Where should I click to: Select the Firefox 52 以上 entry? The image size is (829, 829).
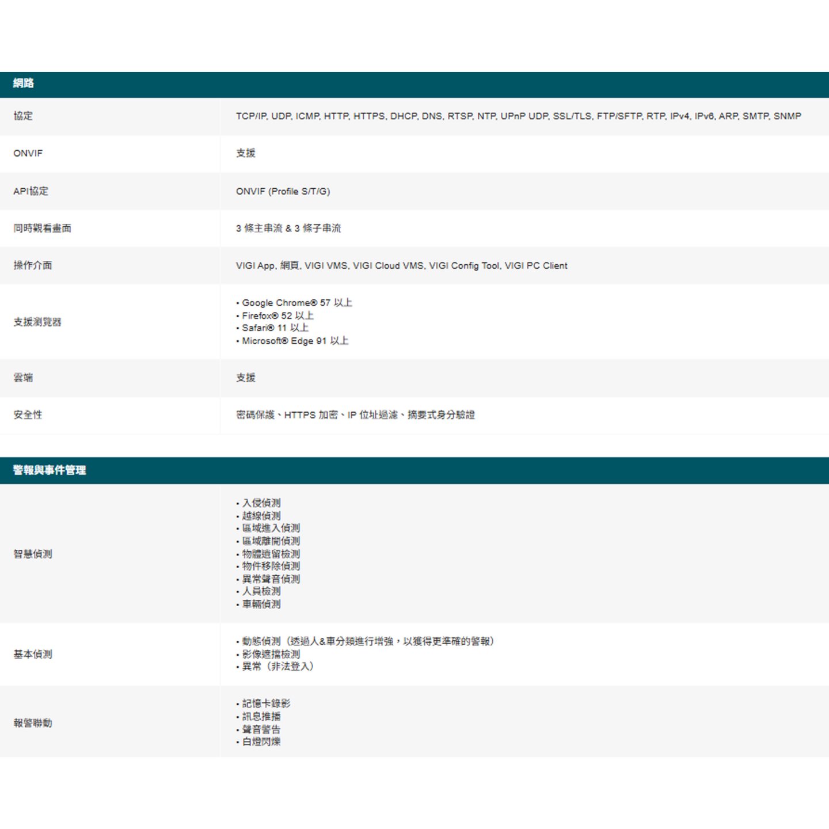coord(277,315)
